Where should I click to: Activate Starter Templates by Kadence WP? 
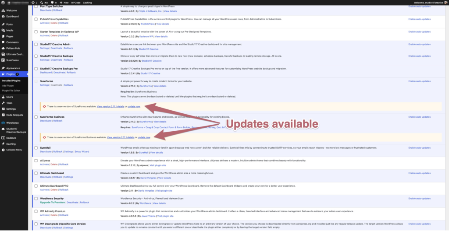(44, 36)
